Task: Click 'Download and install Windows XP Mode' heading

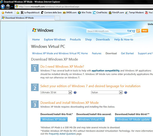Action: 69,103
